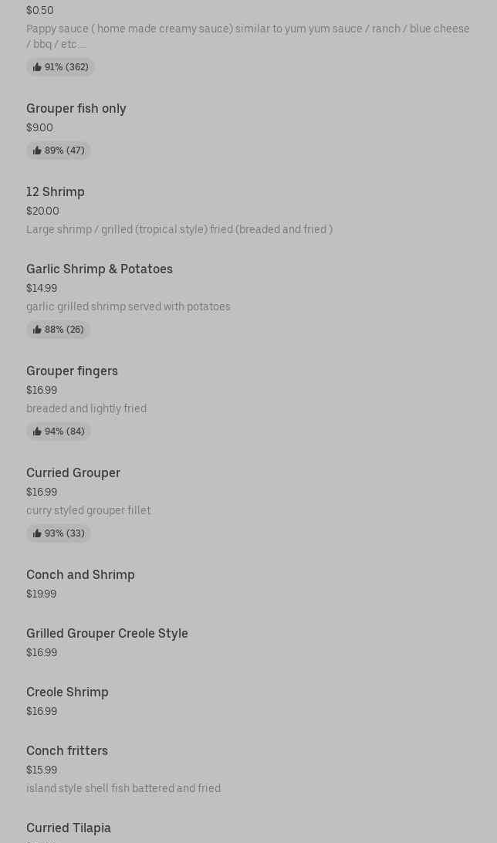The image size is (497, 843).
Task: Click thumbs-up icon beside 93% (33)
Action: click(37, 533)
